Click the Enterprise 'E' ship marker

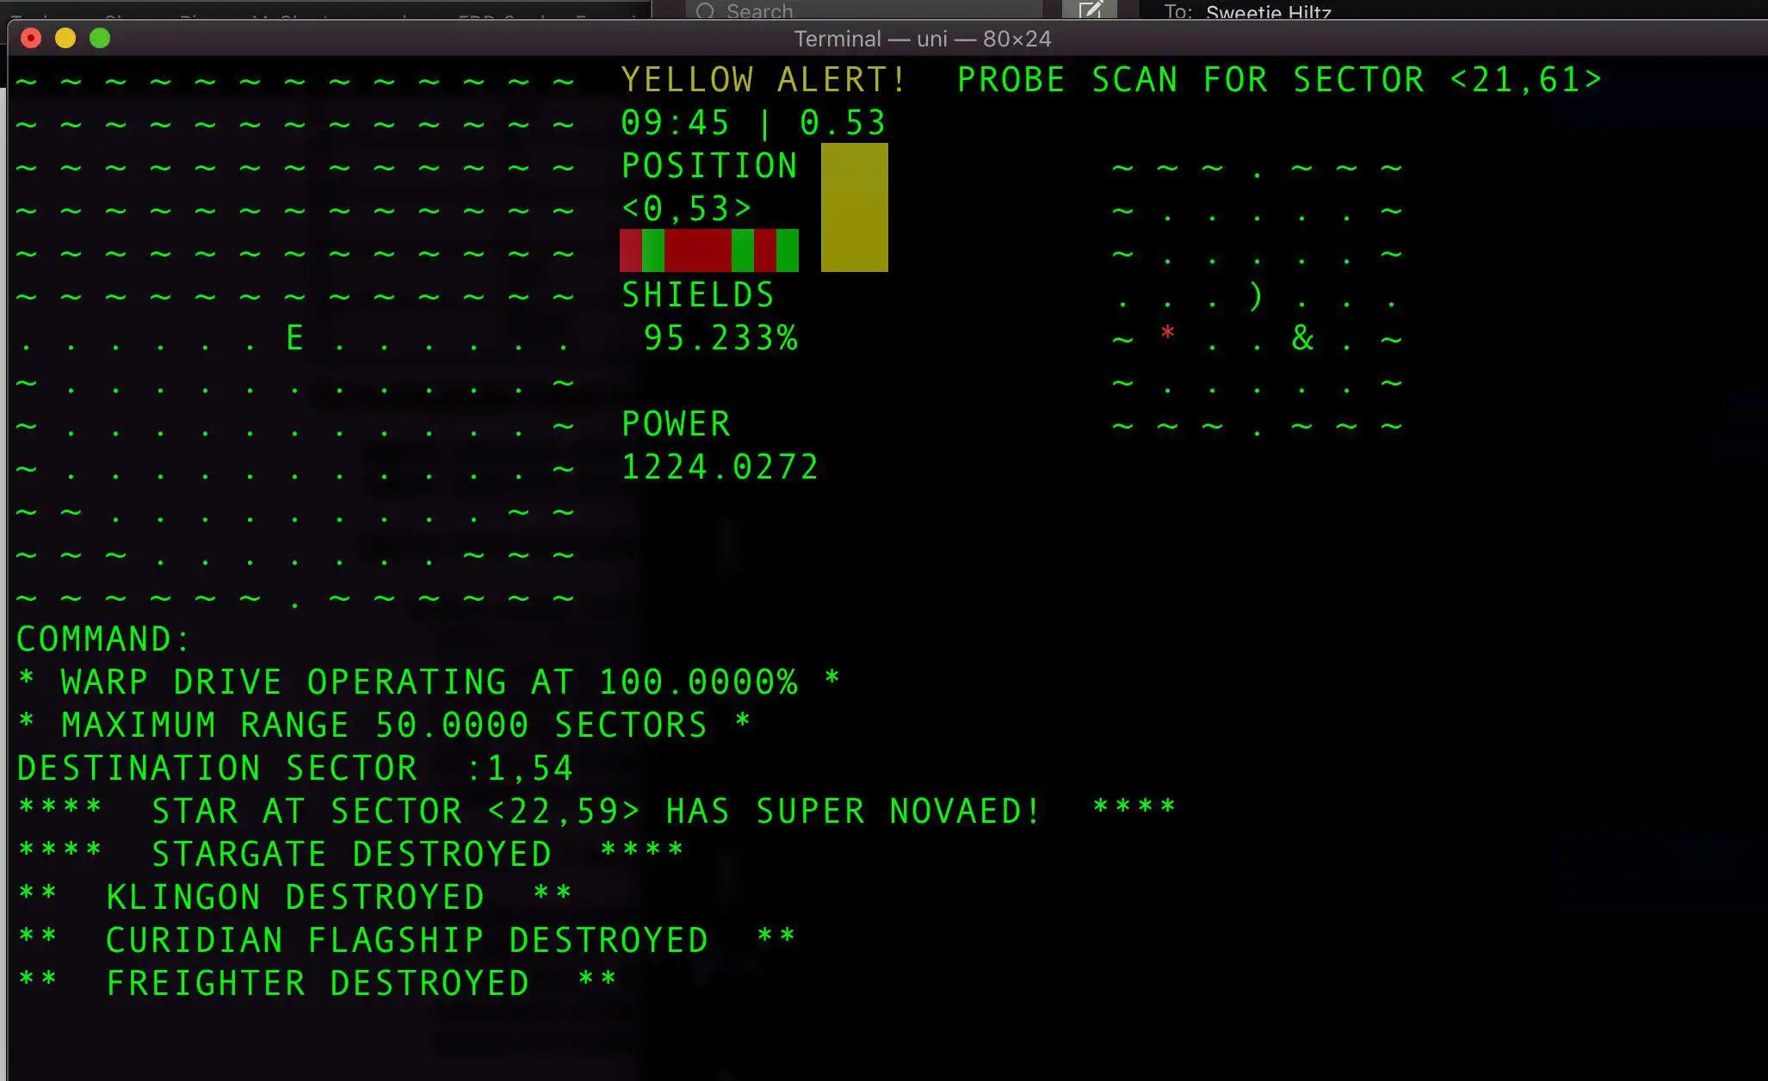294,338
